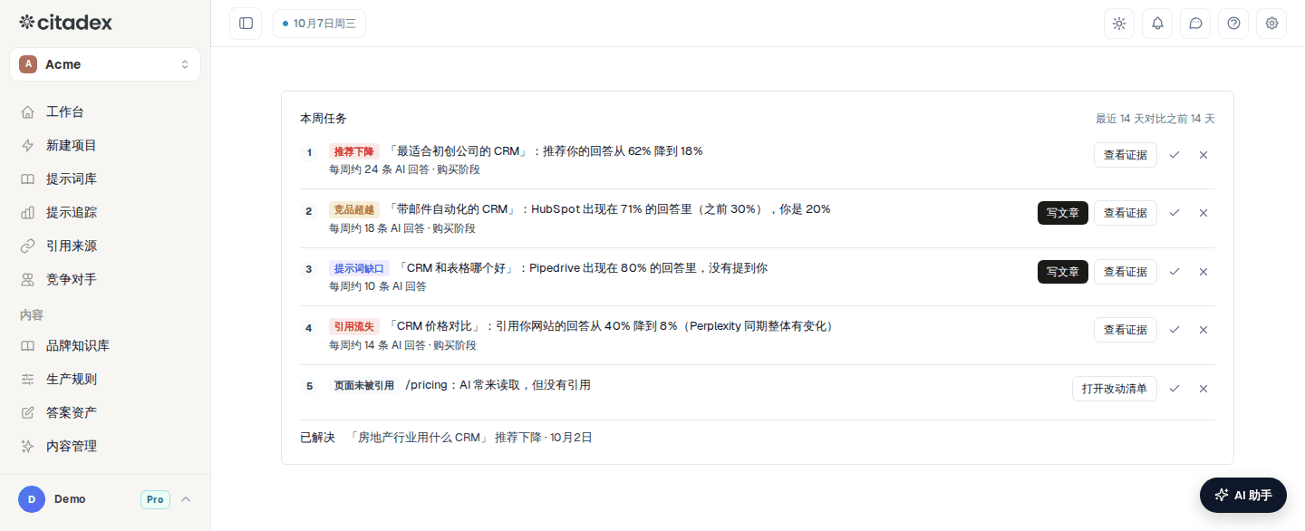Launch the AI 助手 assistant button
This screenshot has height=531, width=1305.
pos(1243,495)
